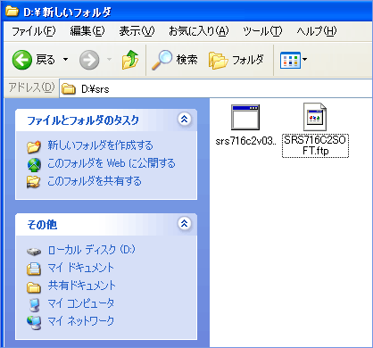Open ローカル ディスク (D:) link
Viewport: 373px width, 348px height.
pyautogui.click(x=92, y=250)
